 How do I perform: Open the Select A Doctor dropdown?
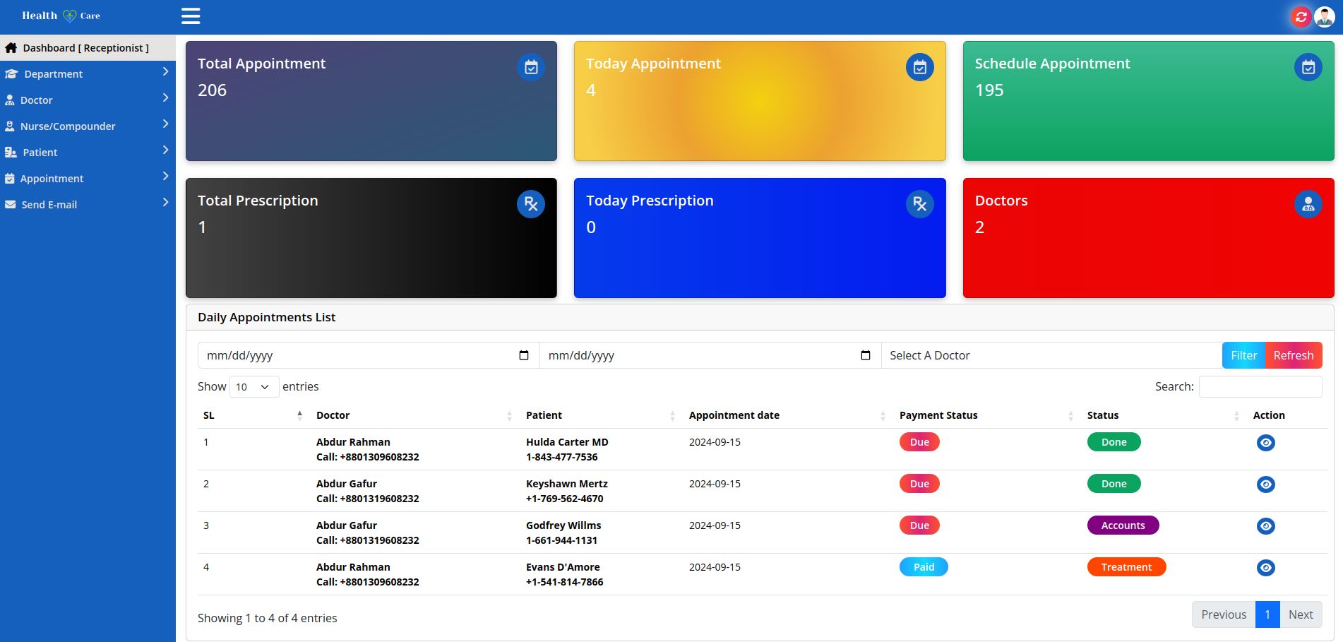(x=1051, y=355)
